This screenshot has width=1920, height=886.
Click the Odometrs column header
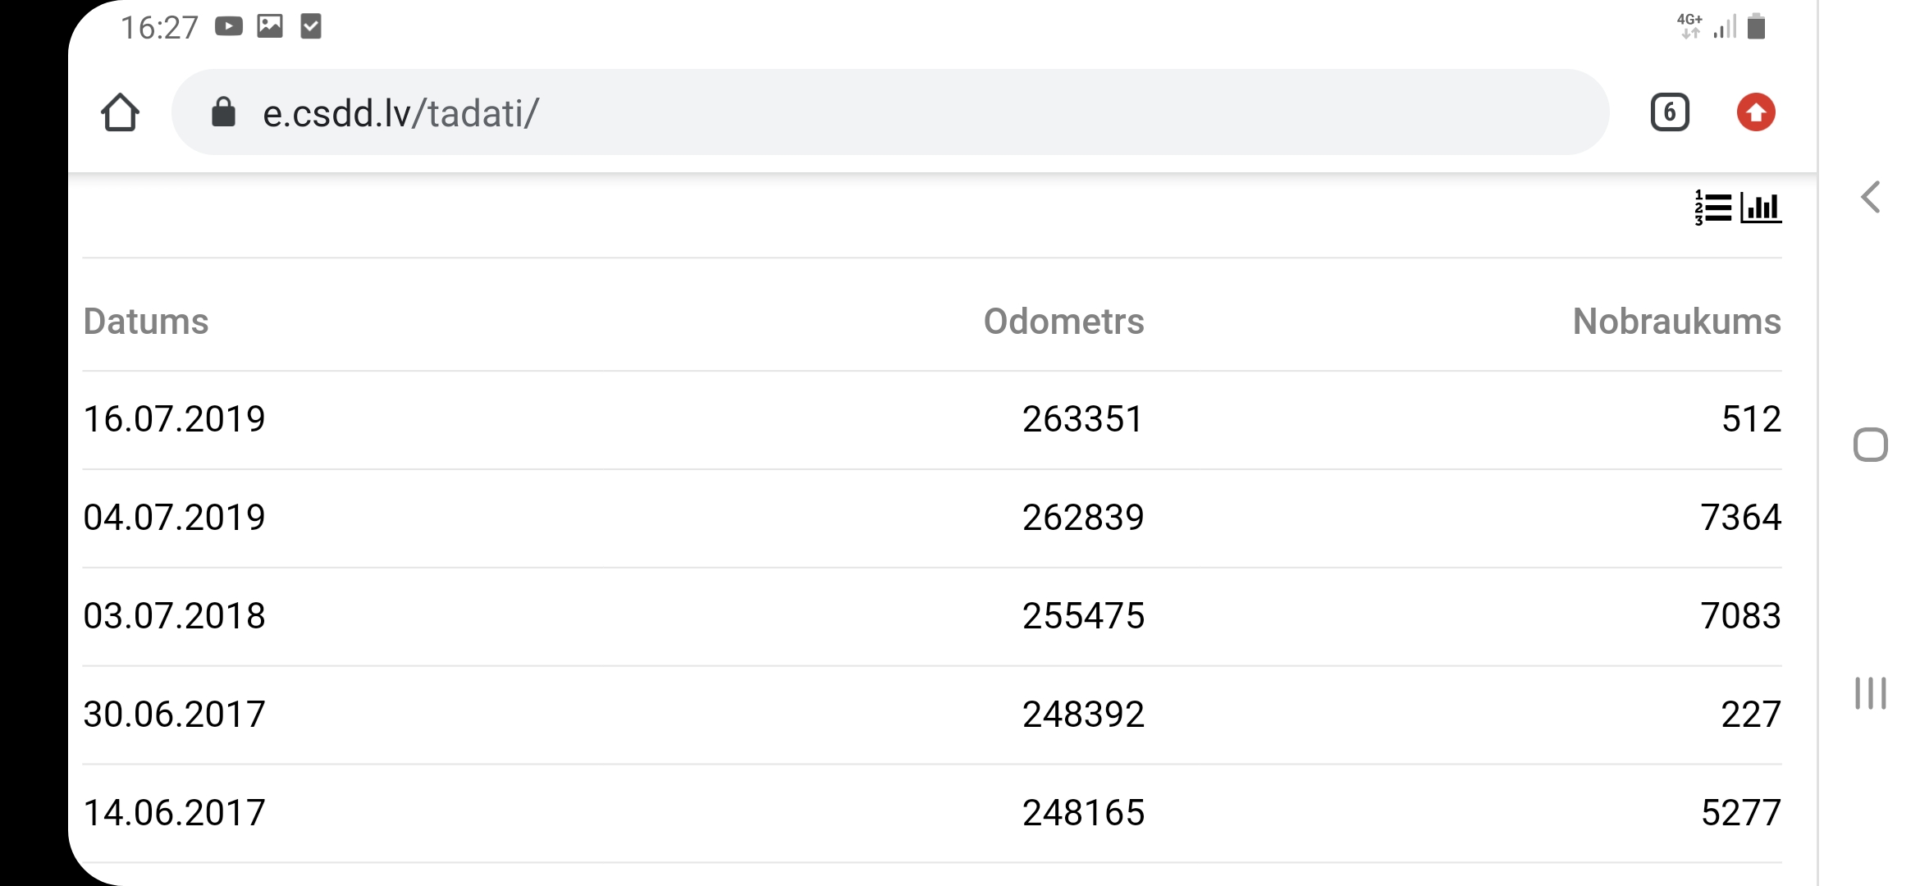(1063, 322)
